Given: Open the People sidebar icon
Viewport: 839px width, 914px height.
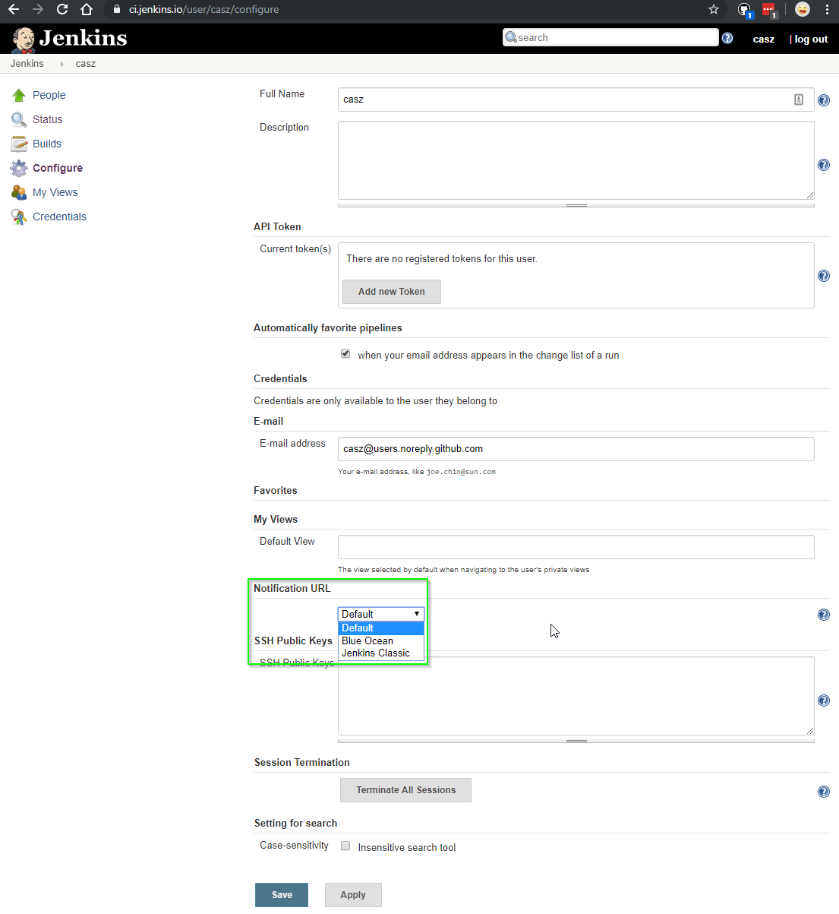Looking at the screenshot, I should pyautogui.click(x=19, y=95).
